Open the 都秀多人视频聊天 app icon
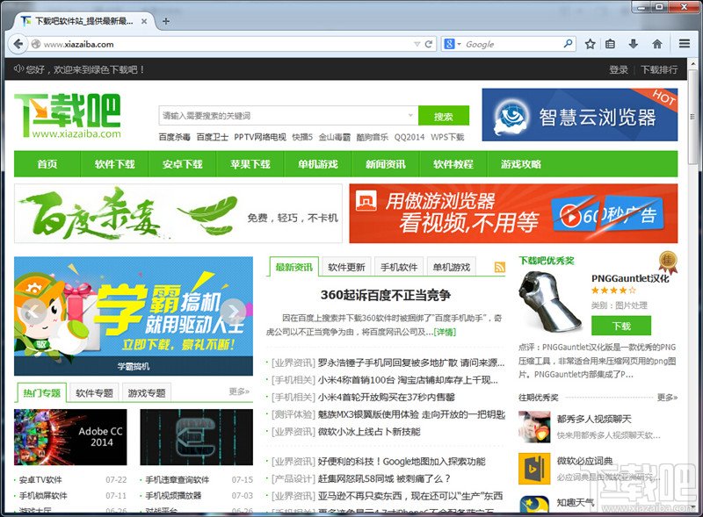The width and height of the screenshot is (703, 517). (534, 427)
